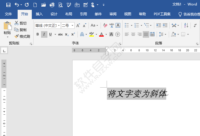Toggle superscript x²
The width and height of the screenshot is (200, 136).
coord(73,34)
